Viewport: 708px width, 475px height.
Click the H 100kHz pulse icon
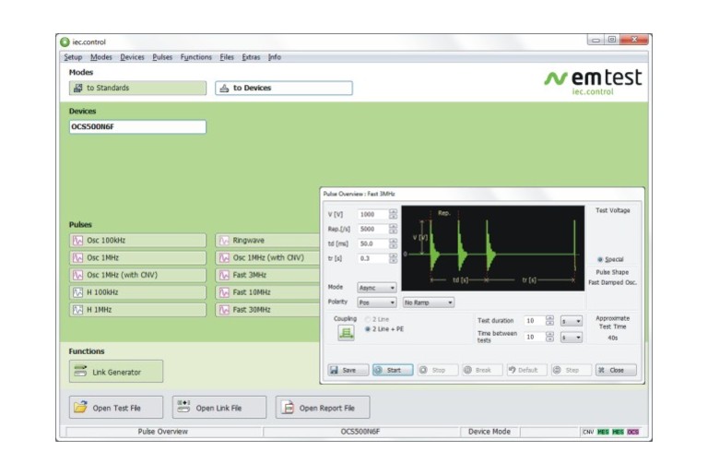pos(79,292)
